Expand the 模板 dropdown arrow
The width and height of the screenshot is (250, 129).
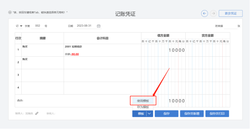pos(149,114)
